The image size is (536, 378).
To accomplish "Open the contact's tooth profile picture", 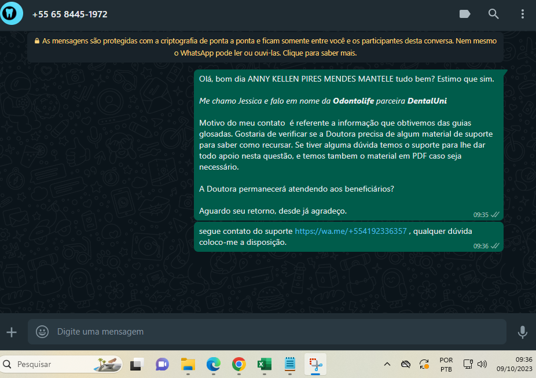I will point(11,14).
